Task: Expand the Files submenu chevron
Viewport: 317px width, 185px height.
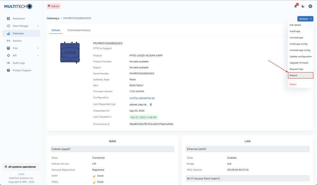Action: (x=38, y=48)
